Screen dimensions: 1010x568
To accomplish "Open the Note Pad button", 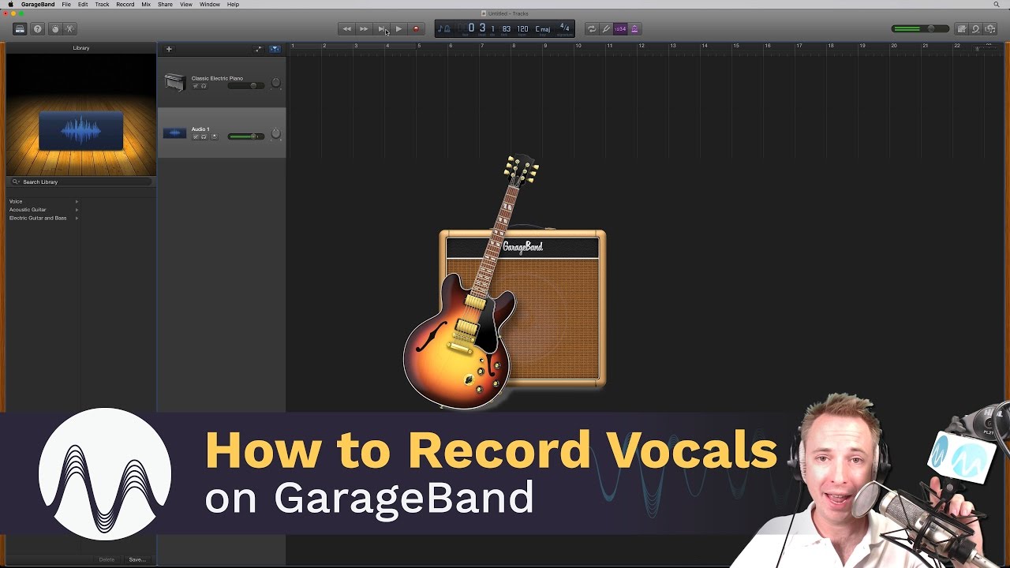I will 962,29.
